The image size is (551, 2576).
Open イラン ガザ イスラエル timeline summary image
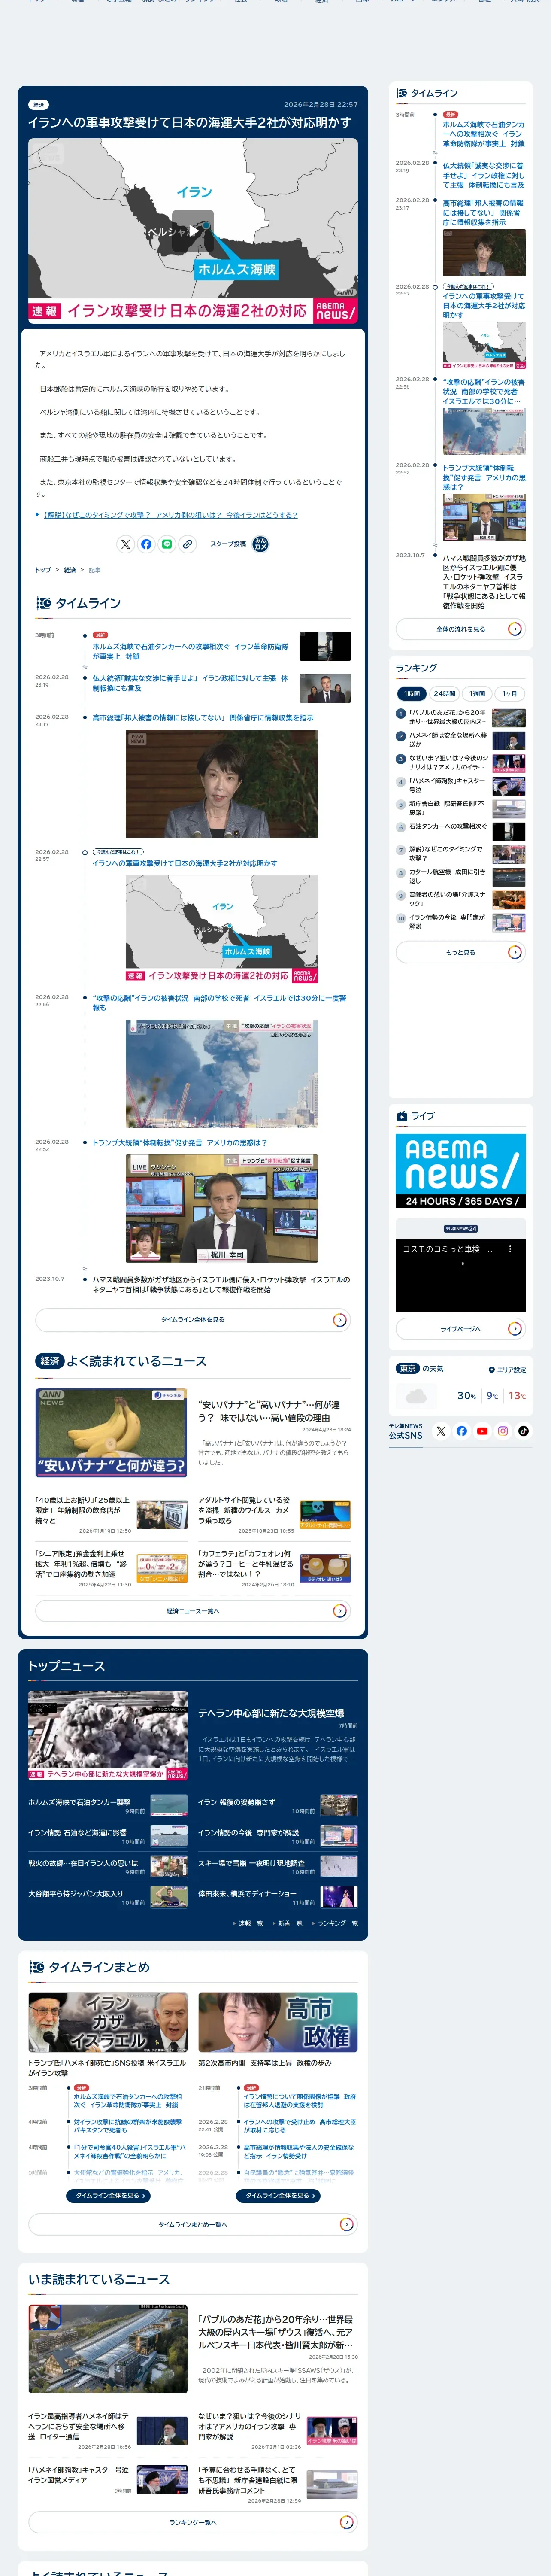click(x=108, y=2022)
